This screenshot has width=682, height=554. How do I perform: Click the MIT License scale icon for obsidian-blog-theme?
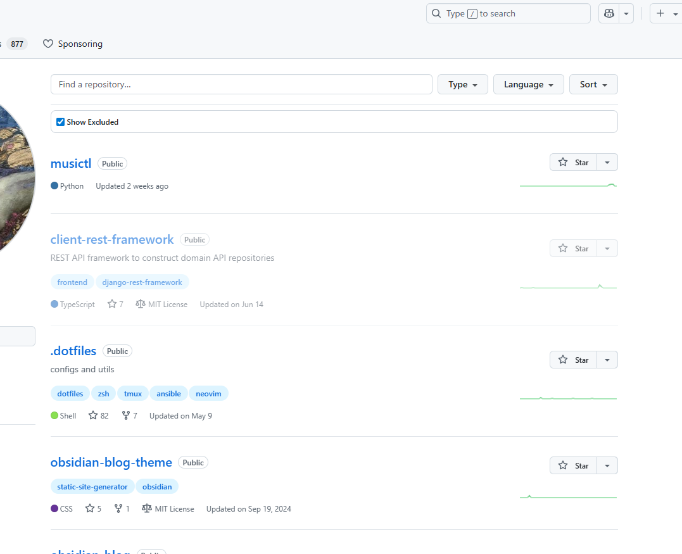click(x=146, y=508)
